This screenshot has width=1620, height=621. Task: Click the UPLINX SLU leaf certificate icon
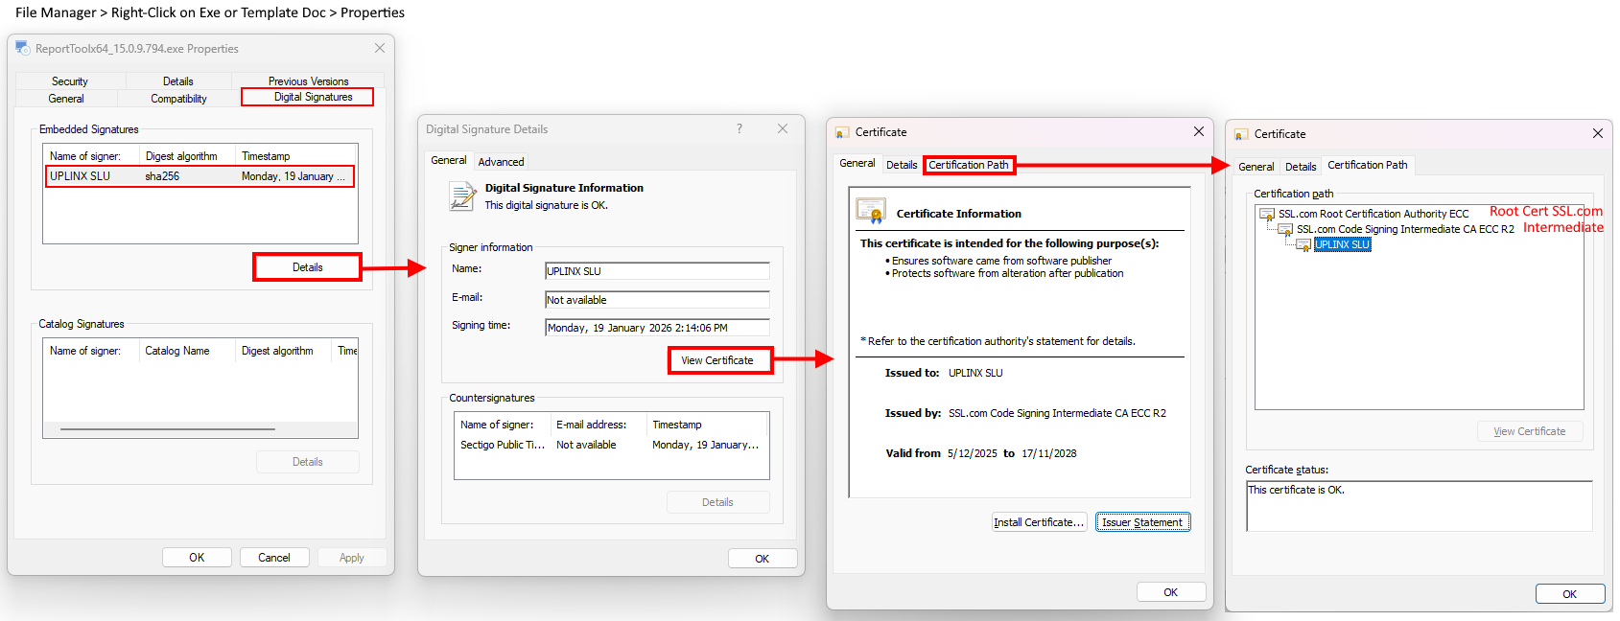click(x=1303, y=245)
